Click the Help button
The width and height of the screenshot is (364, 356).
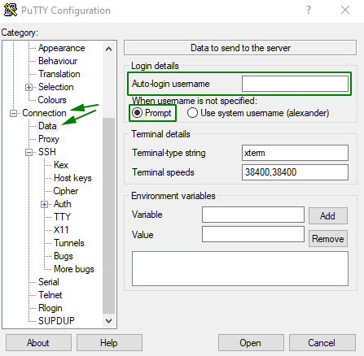109,343
